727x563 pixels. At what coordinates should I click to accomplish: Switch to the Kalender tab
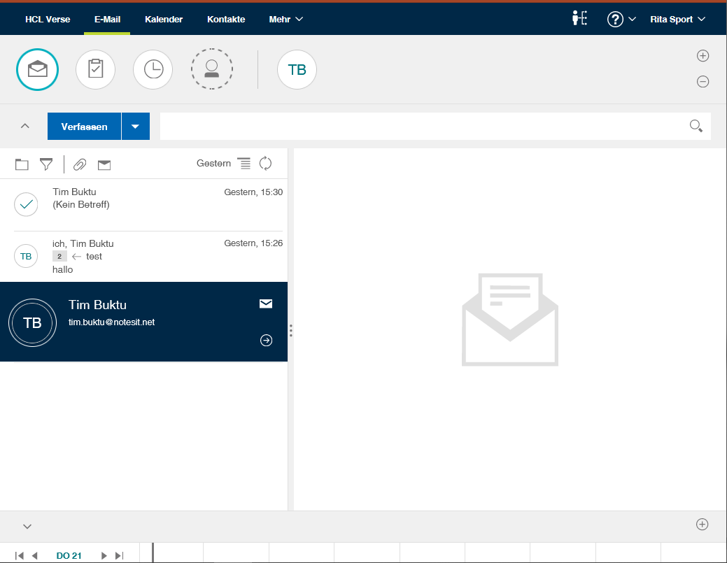click(x=164, y=20)
